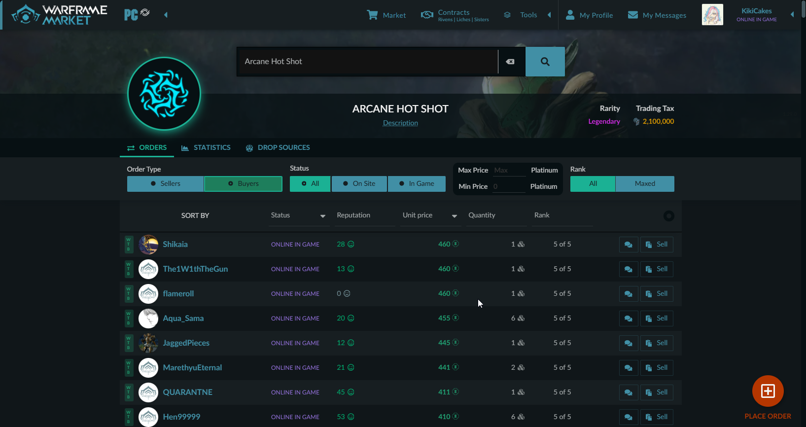Message Shikaia with the chat icon
Image resolution: width=806 pixels, height=427 pixels.
[x=629, y=245]
